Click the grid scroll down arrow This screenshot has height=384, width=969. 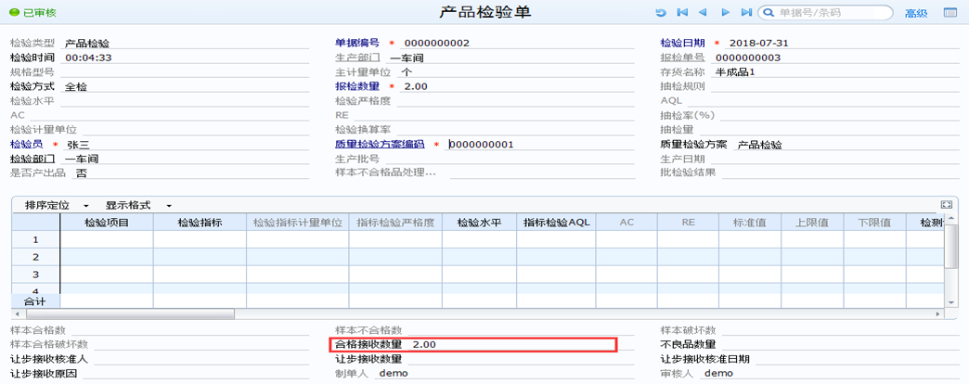pyautogui.click(x=951, y=301)
